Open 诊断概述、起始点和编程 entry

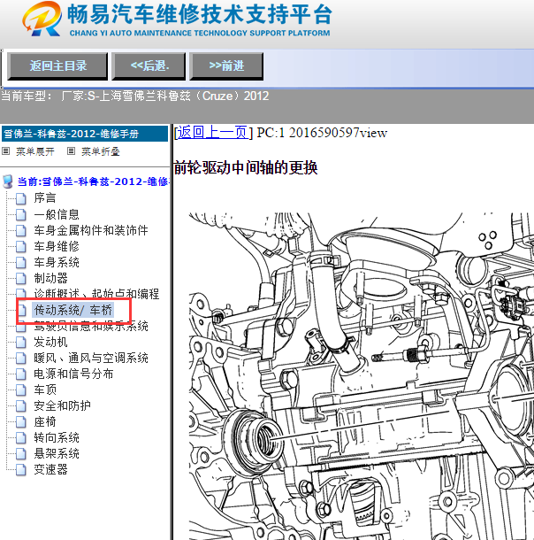[96, 294]
